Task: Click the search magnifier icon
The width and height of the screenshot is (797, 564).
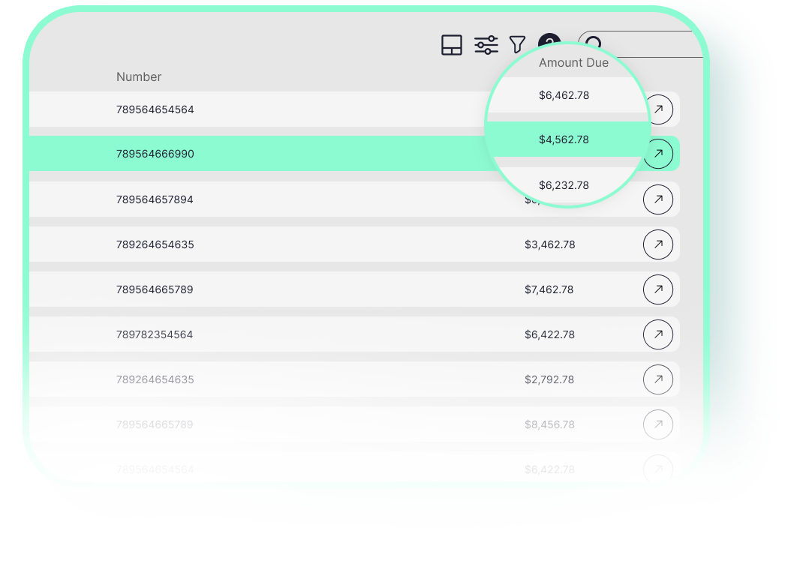Action: click(x=595, y=43)
